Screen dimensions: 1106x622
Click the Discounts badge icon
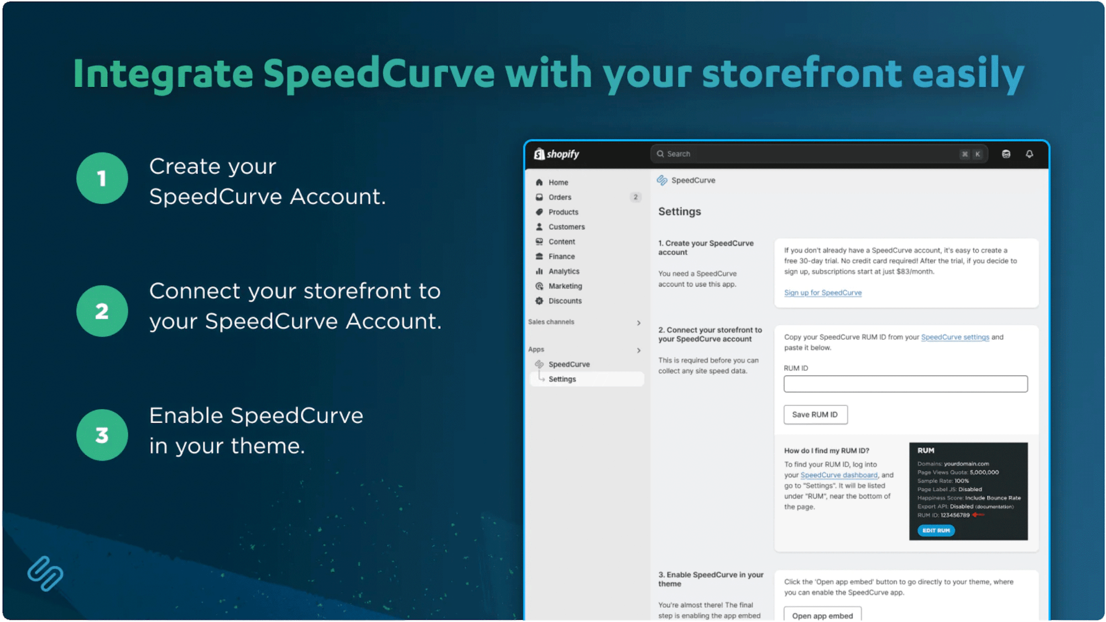[x=539, y=301]
